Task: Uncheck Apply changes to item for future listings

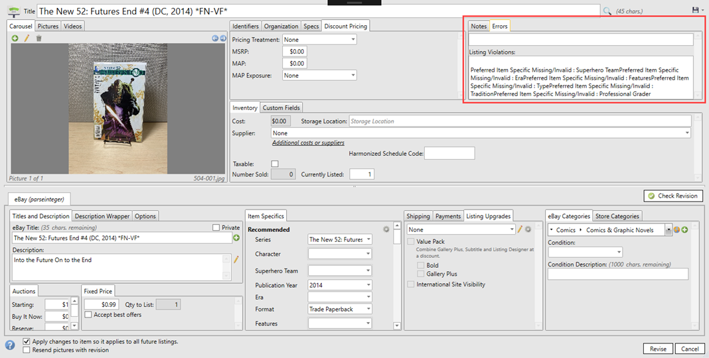Action: 27,341
